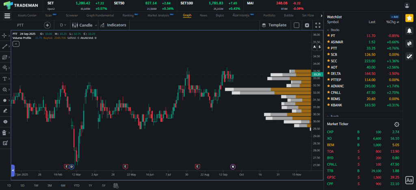Toggle the star next to ASIMAR
The image size is (416, 190).
tap(328, 42)
